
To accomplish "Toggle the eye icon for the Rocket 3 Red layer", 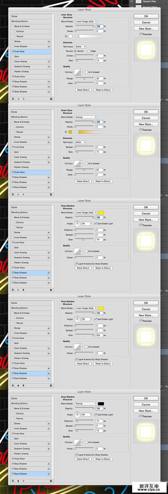I will pos(132,1).
